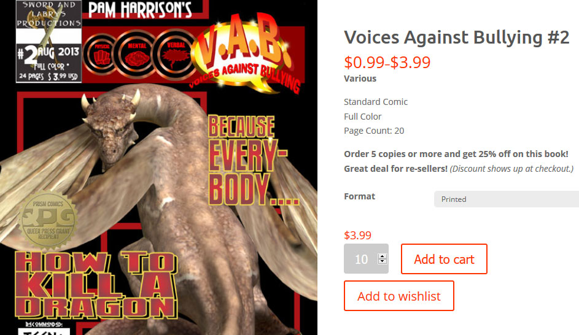
Task: Decrease quantity with the down arrow
Action: pos(383,261)
